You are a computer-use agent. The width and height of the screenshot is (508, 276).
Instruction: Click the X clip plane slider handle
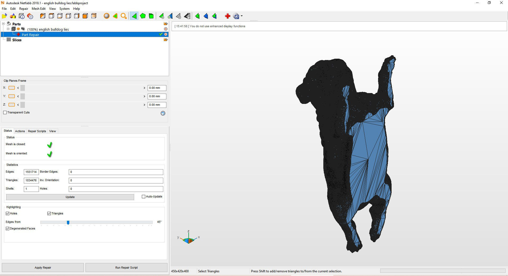(22, 88)
